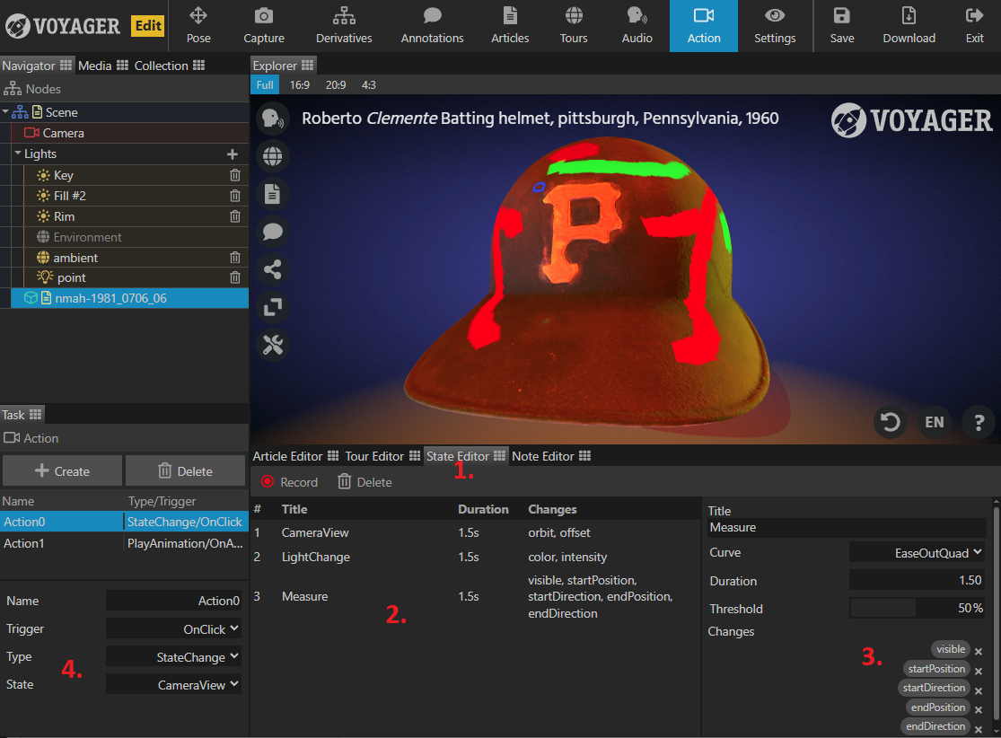Set aspect ratio to 20:9
Viewport: 1001px width, 738px height.
coord(336,85)
